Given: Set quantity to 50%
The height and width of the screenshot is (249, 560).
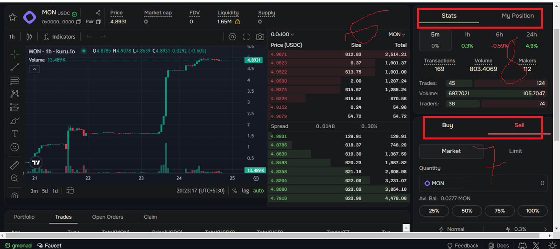Looking at the screenshot, I should pyautogui.click(x=467, y=211).
